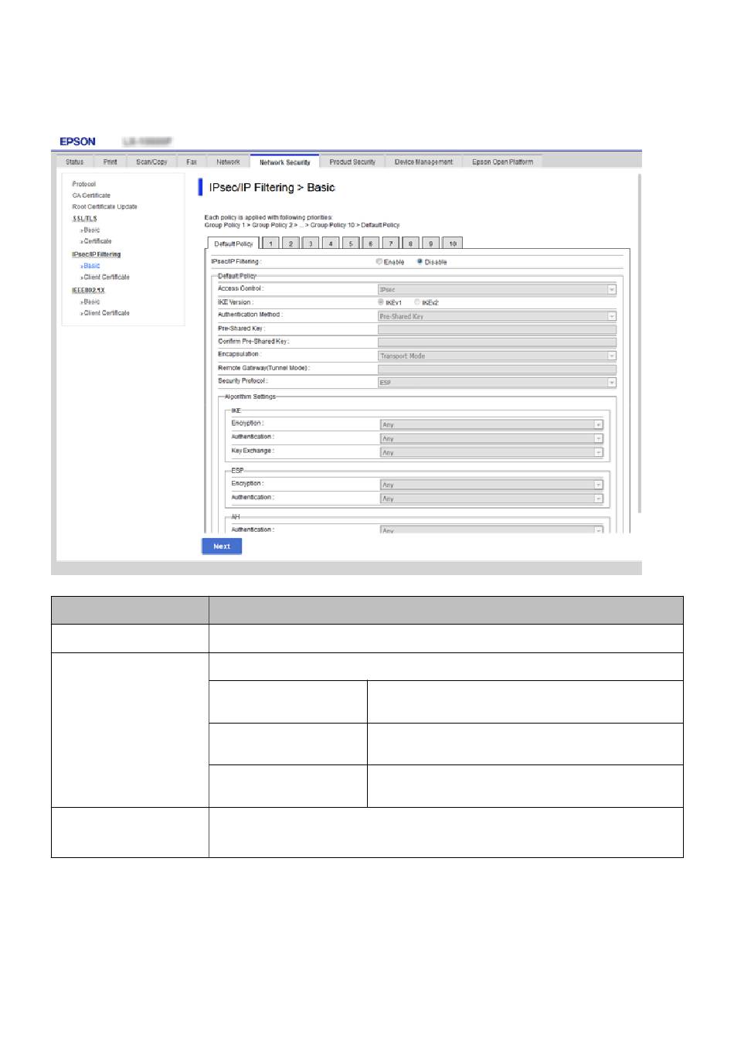The width and height of the screenshot is (734, 1059).
Task: Click the Remote Gateway(Tunnel Mode) field
Action: click(497, 369)
